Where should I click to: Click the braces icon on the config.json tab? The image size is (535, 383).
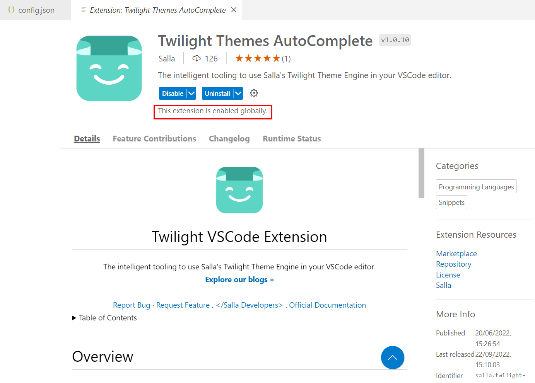[x=12, y=10]
